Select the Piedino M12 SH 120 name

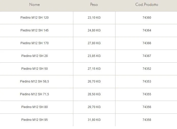click(x=34, y=18)
